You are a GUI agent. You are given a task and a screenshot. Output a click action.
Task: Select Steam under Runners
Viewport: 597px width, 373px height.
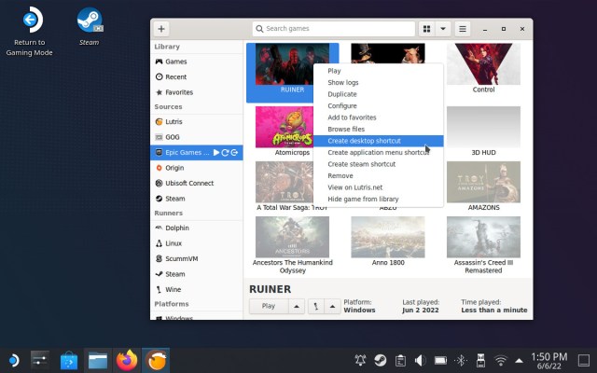pyautogui.click(x=197, y=274)
